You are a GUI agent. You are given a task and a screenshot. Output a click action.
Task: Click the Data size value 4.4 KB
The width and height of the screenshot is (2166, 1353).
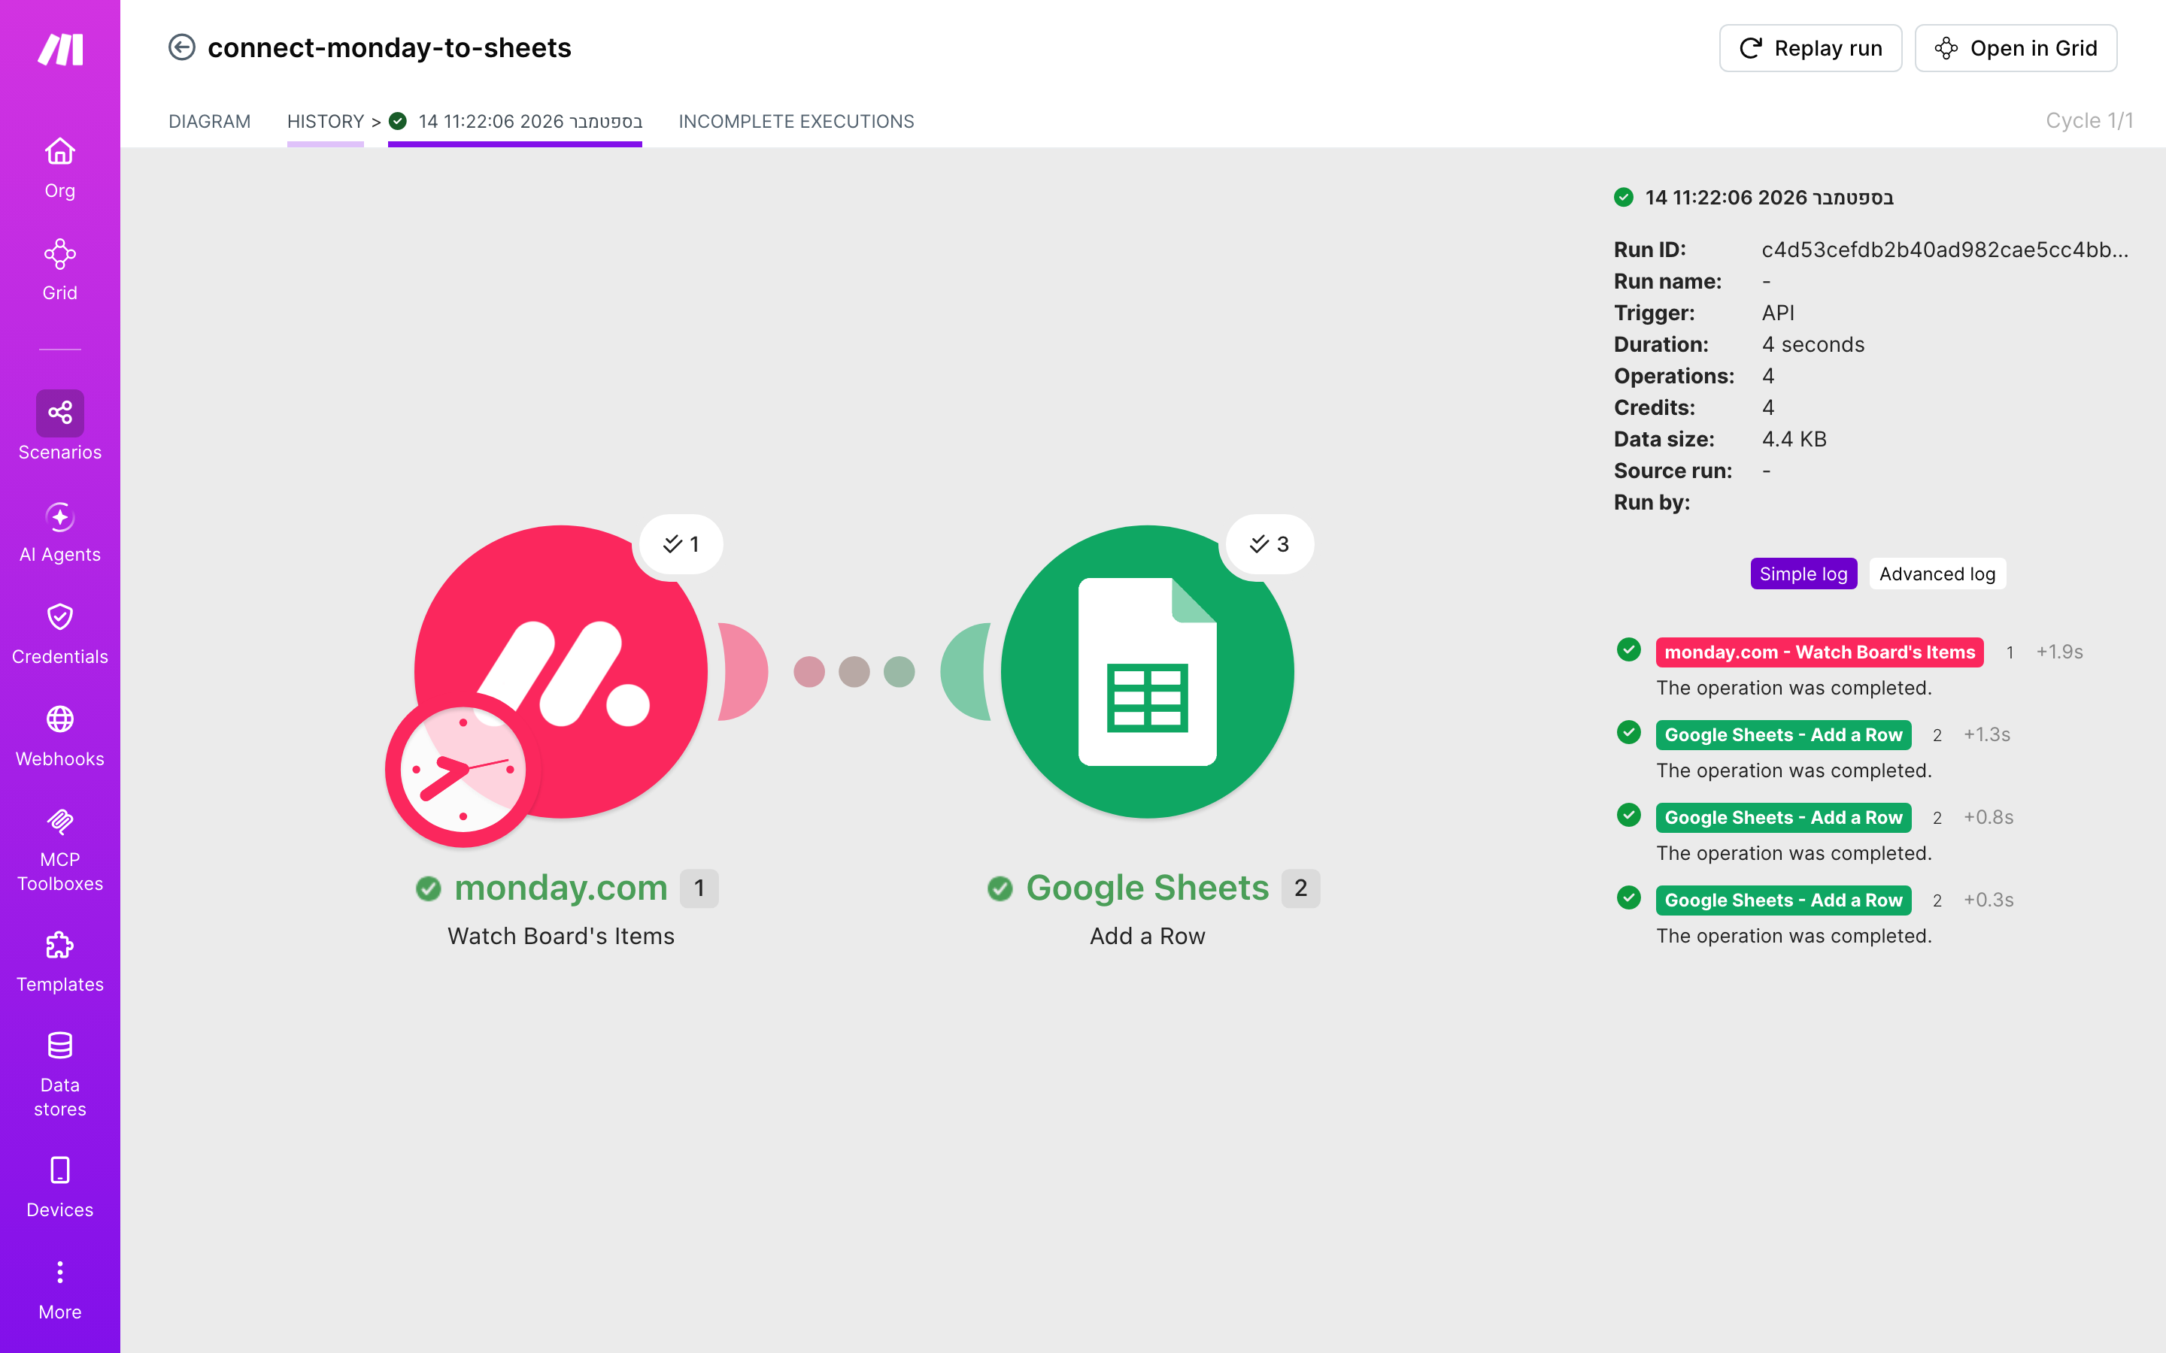click(x=1794, y=440)
